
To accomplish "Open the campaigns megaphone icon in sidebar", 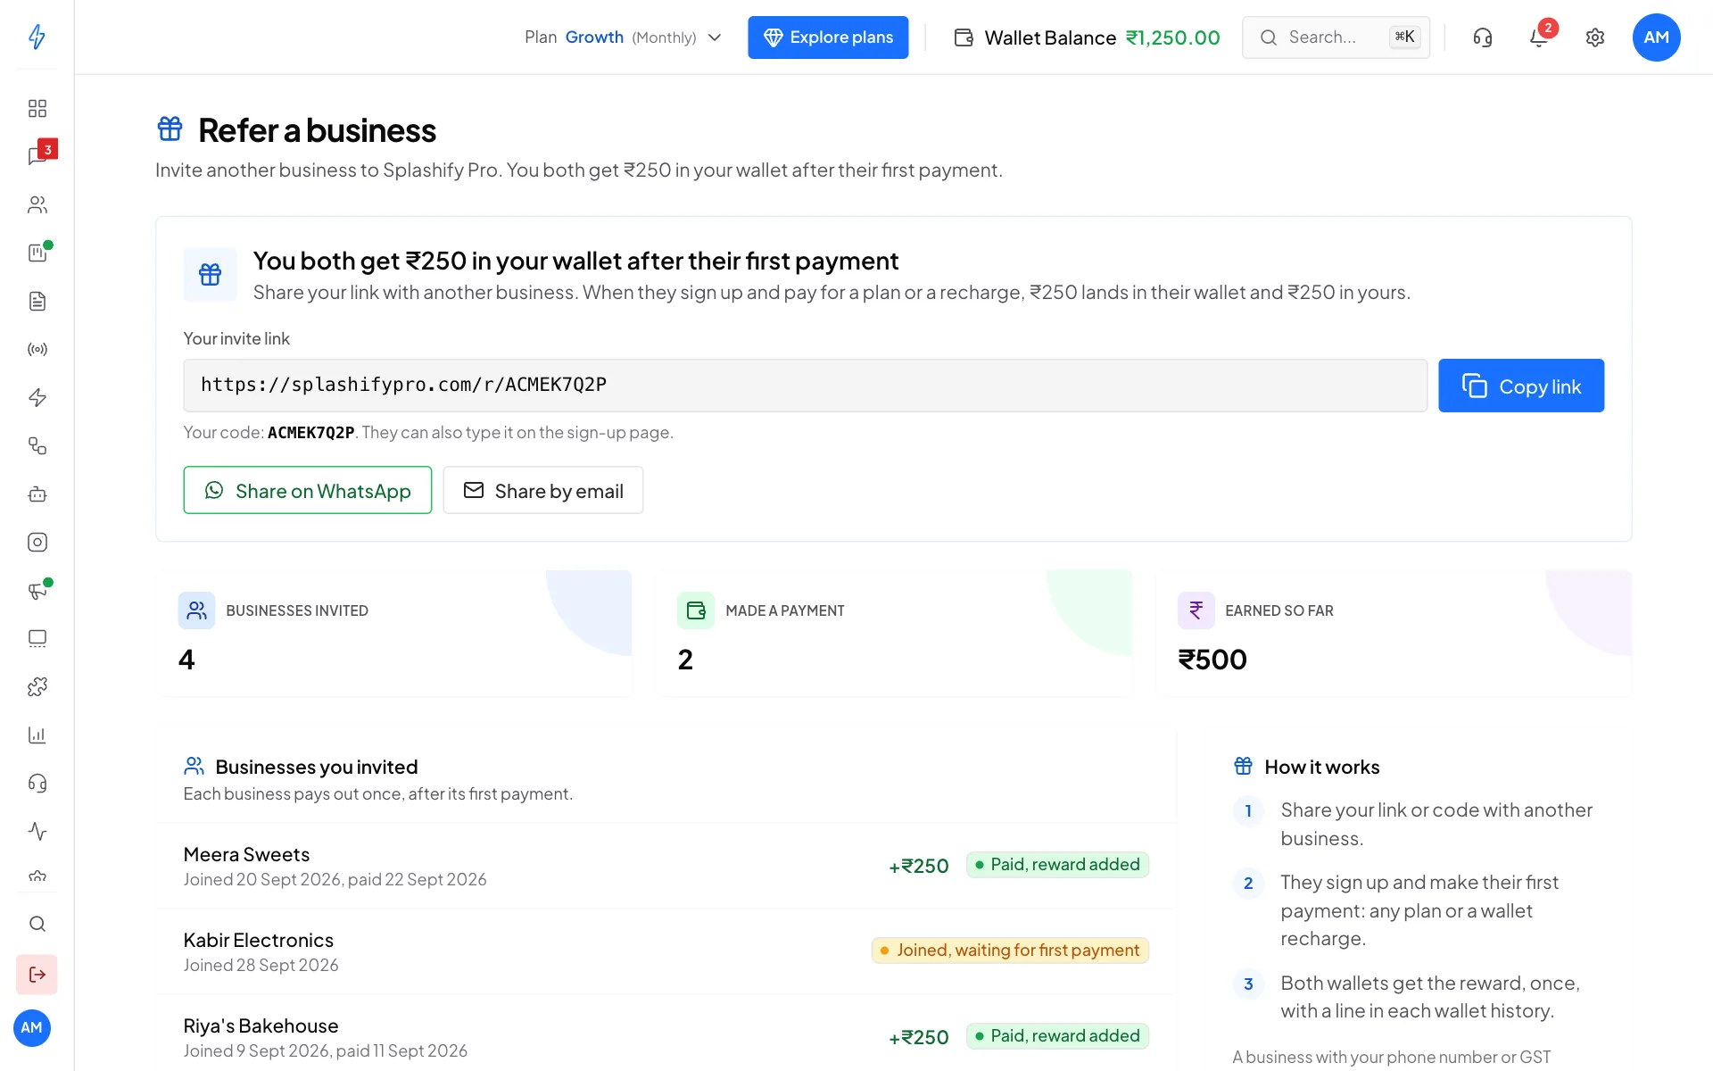I will coord(37,590).
